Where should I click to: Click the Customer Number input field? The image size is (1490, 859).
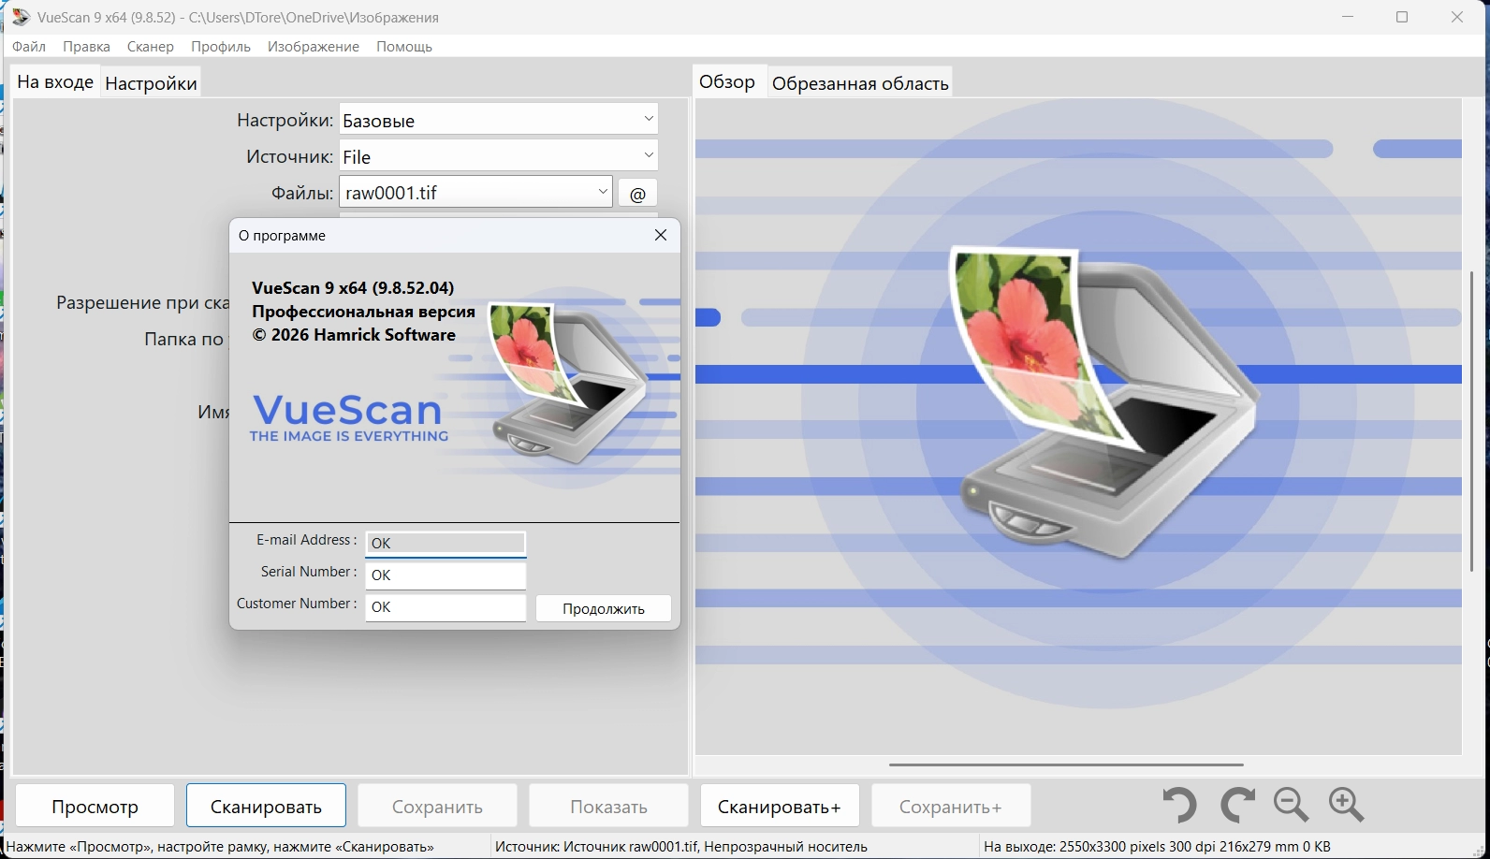446,606
